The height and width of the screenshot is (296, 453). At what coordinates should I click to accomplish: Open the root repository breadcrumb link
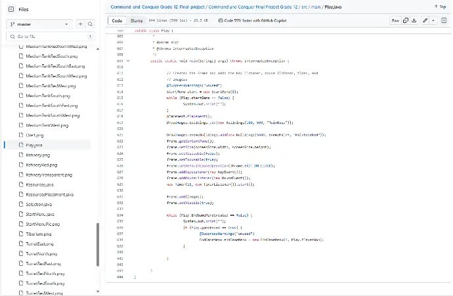(158, 7)
